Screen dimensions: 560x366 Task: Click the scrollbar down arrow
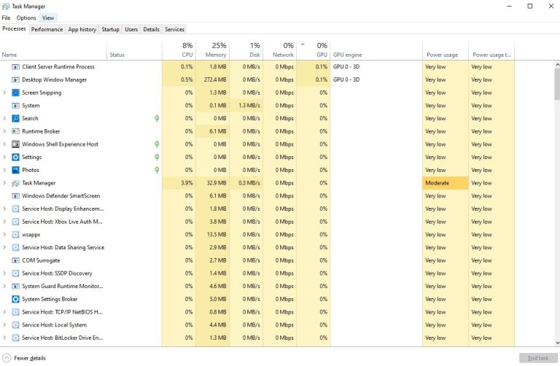tap(557, 343)
